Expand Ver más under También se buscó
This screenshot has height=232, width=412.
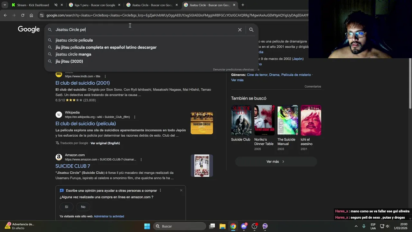click(276, 161)
